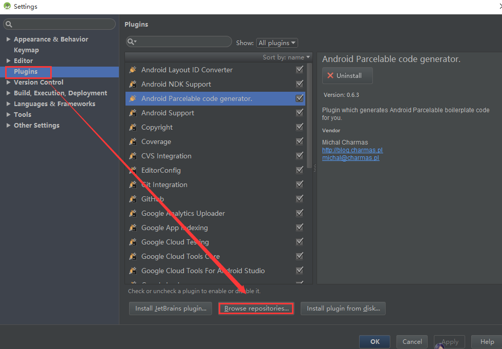Click the Browse repositories button
The image size is (502, 349).
coord(256,309)
